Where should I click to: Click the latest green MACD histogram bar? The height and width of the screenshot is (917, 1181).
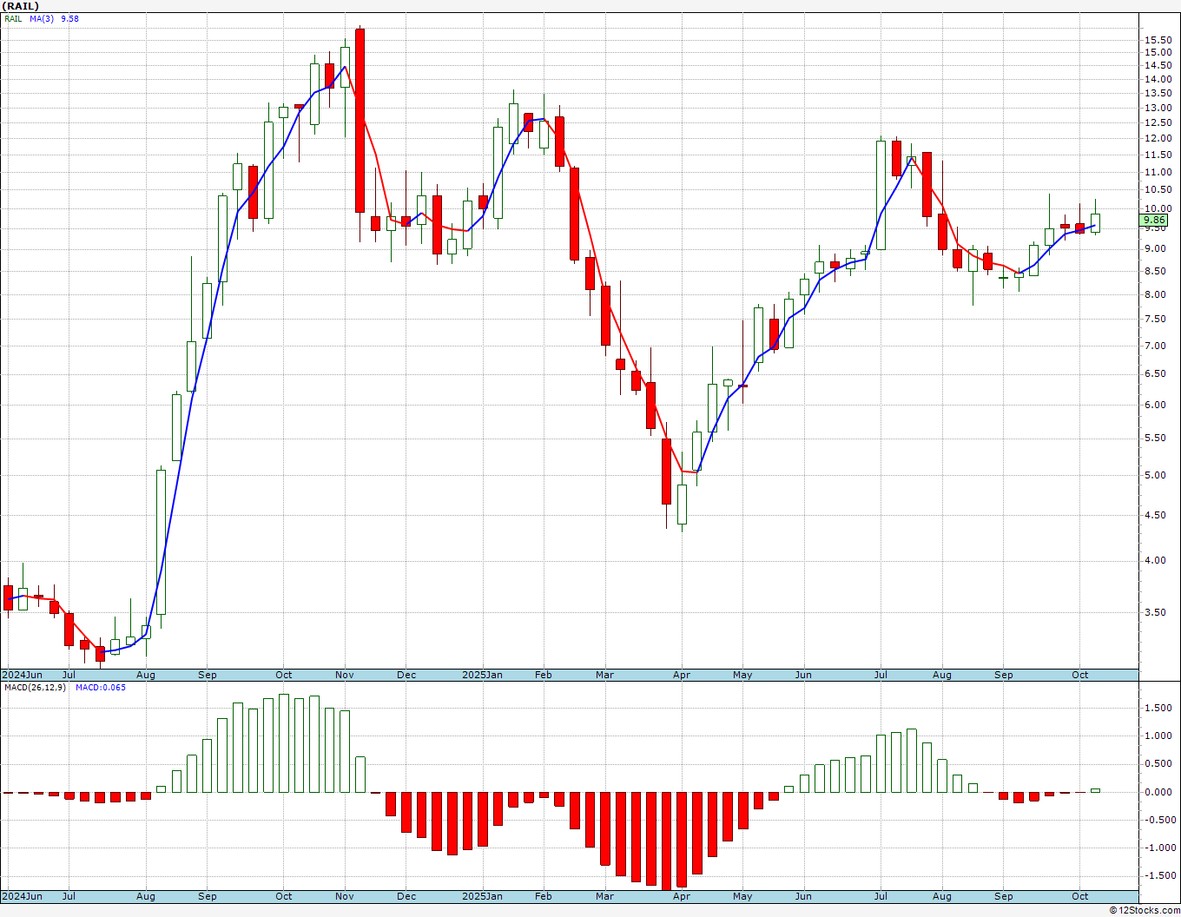(x=1096, y=790)
